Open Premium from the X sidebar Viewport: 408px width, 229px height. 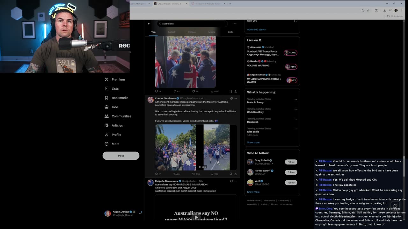pyautogui.click(x=115, y=80)
